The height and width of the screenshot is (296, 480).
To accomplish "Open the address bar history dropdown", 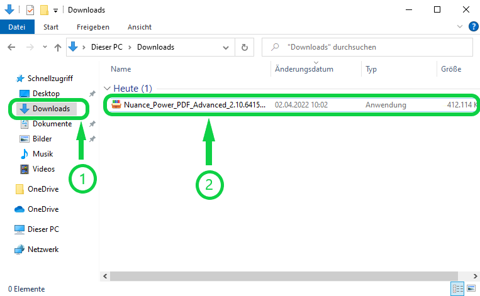I will click(226, 47).
